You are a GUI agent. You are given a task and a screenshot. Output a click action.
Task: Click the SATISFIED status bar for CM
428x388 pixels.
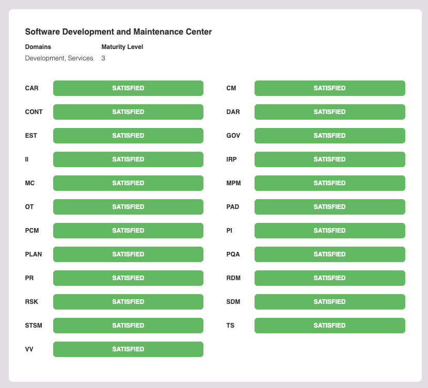point(329,88)
